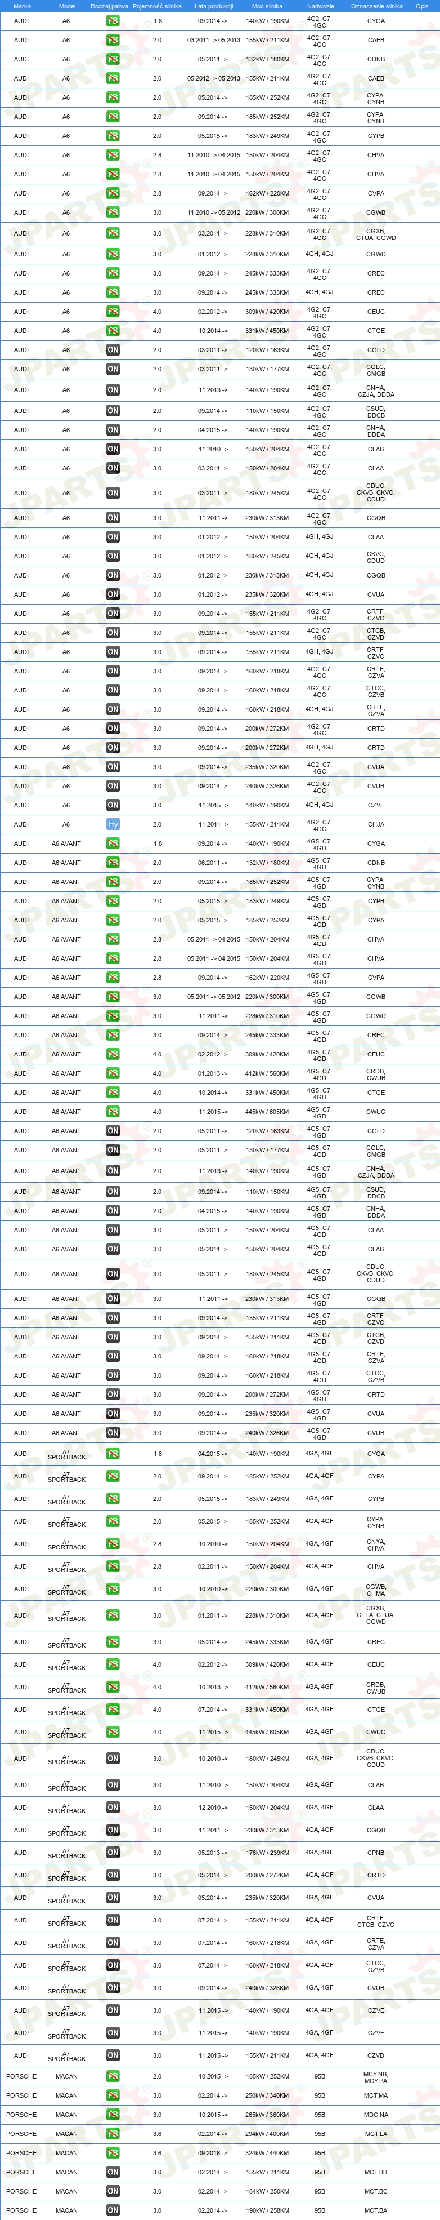Click the petrol icon in the A6 1.8 CYGA row

click(x=113, y=21)
